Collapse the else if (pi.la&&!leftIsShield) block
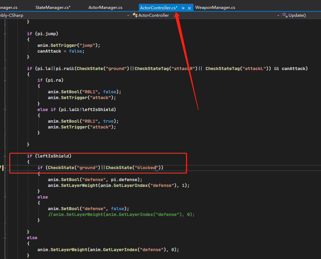This screenshot has height=259, width=321. [x=5, y=110]
